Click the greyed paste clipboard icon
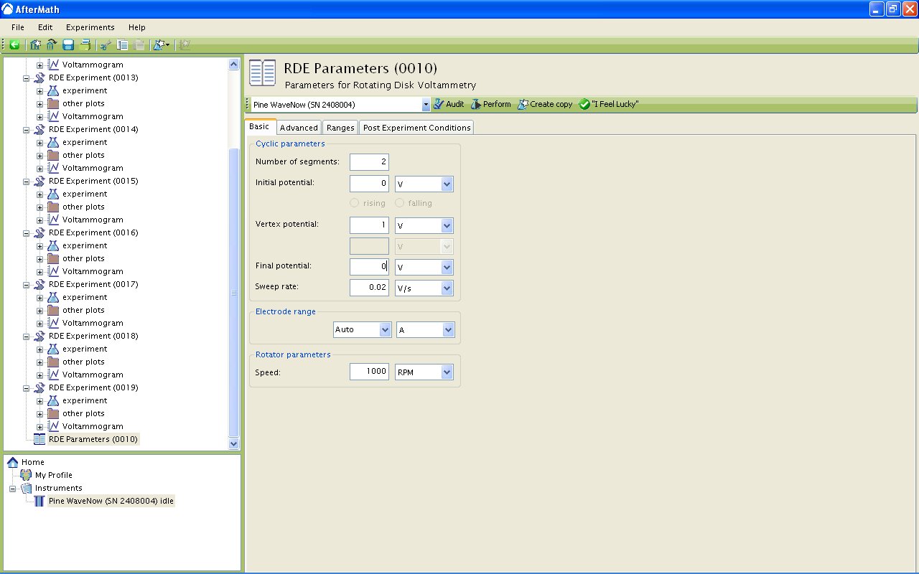The width and height of the screenshot is (919, 574). tap(139, 44)
